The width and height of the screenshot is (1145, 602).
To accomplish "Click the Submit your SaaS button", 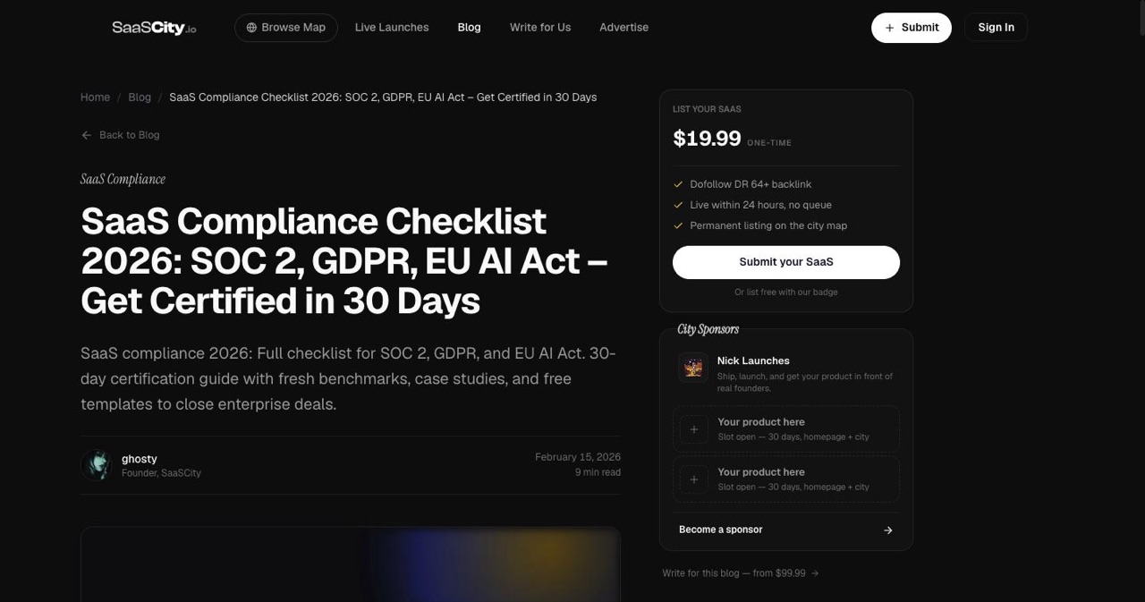I will coord(786,262).
